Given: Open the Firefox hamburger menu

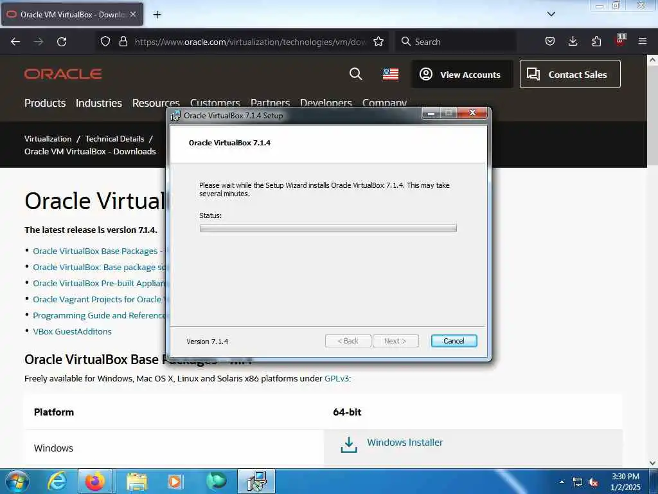Looking at the screenshot, I should [643, 41].
